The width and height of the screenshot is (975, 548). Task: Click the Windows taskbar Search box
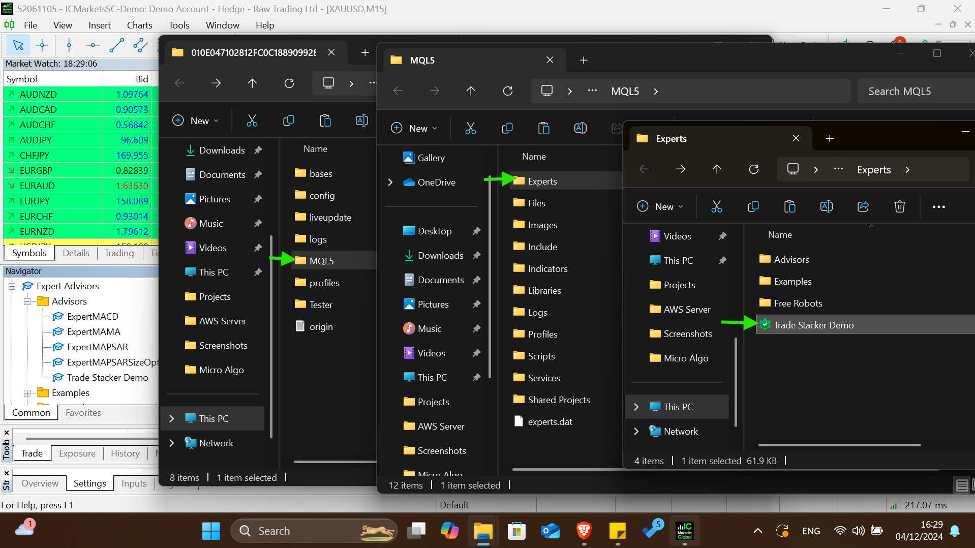click(x=314, y=531)
